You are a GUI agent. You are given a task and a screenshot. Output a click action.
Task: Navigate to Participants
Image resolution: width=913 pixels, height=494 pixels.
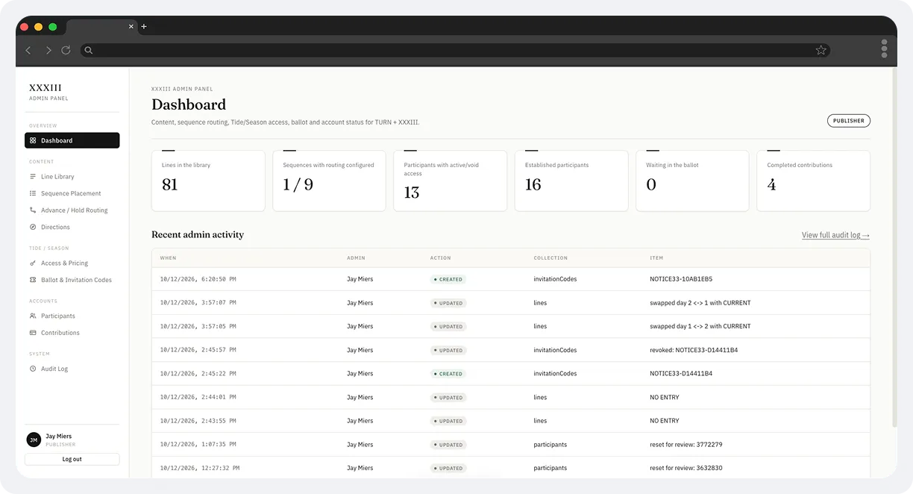pos(58,316)
